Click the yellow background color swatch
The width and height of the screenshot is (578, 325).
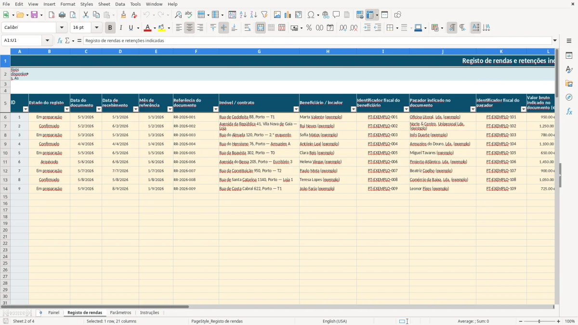point(161,28)
